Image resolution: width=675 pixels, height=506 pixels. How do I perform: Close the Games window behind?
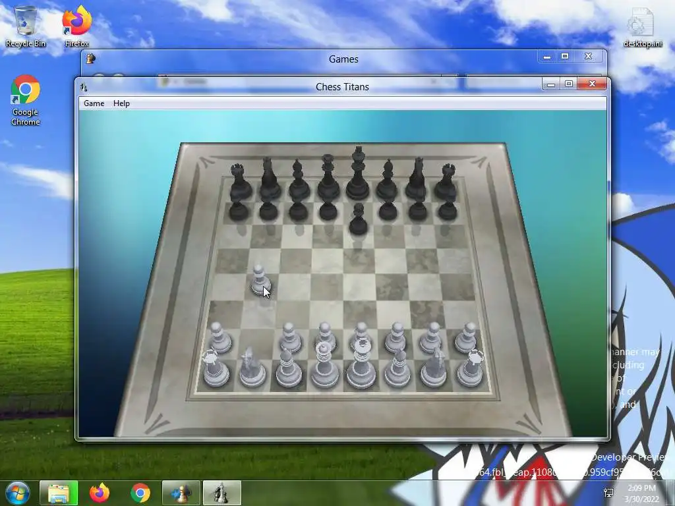click(588, 57)
